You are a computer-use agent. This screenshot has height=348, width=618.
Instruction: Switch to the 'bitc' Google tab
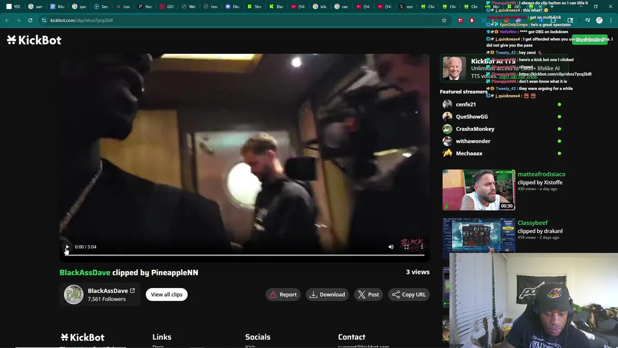click(319, 7)
